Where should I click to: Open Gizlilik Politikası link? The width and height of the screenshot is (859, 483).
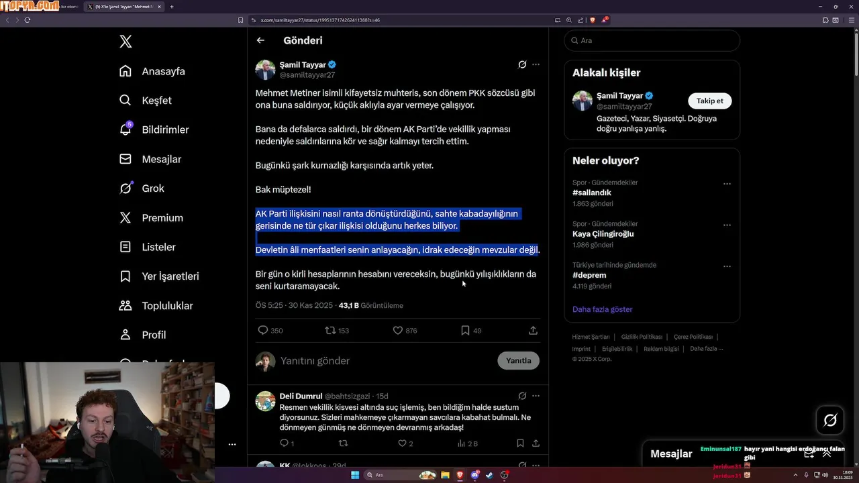point(642,337)
